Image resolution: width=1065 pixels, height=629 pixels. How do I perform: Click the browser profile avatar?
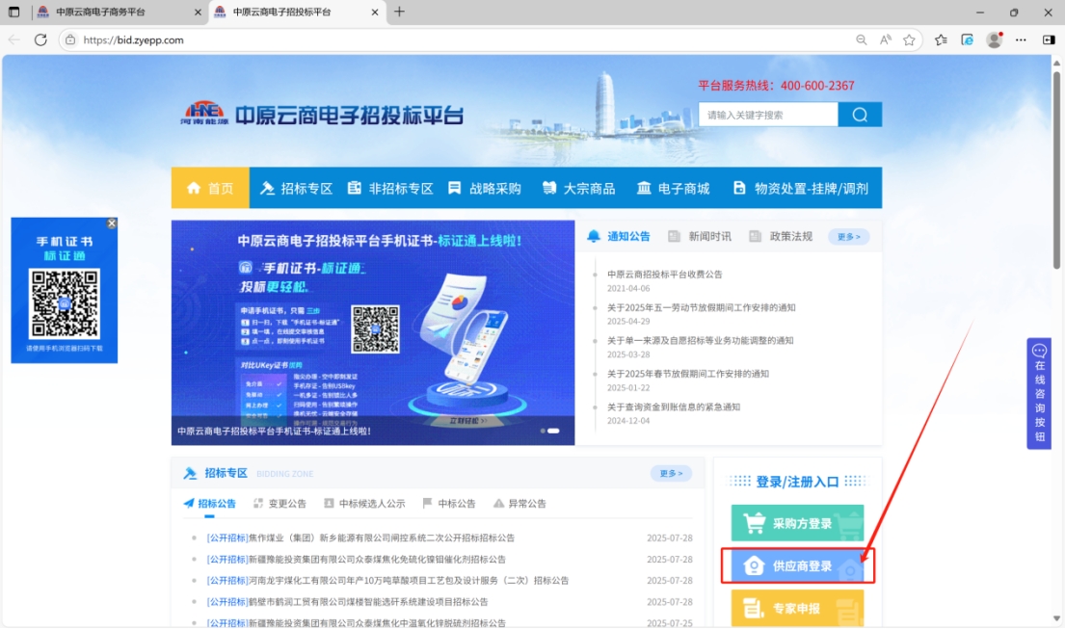995,40
